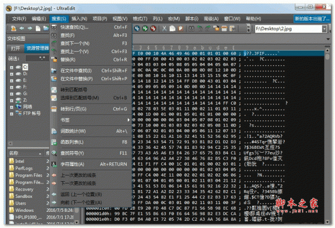Viewport: 335px width, 228px height.
Task: Open the 宏(M) menu
Action: click(174, 19)
